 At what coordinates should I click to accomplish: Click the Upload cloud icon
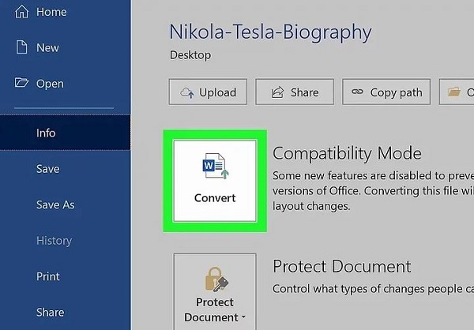[187, 92]
